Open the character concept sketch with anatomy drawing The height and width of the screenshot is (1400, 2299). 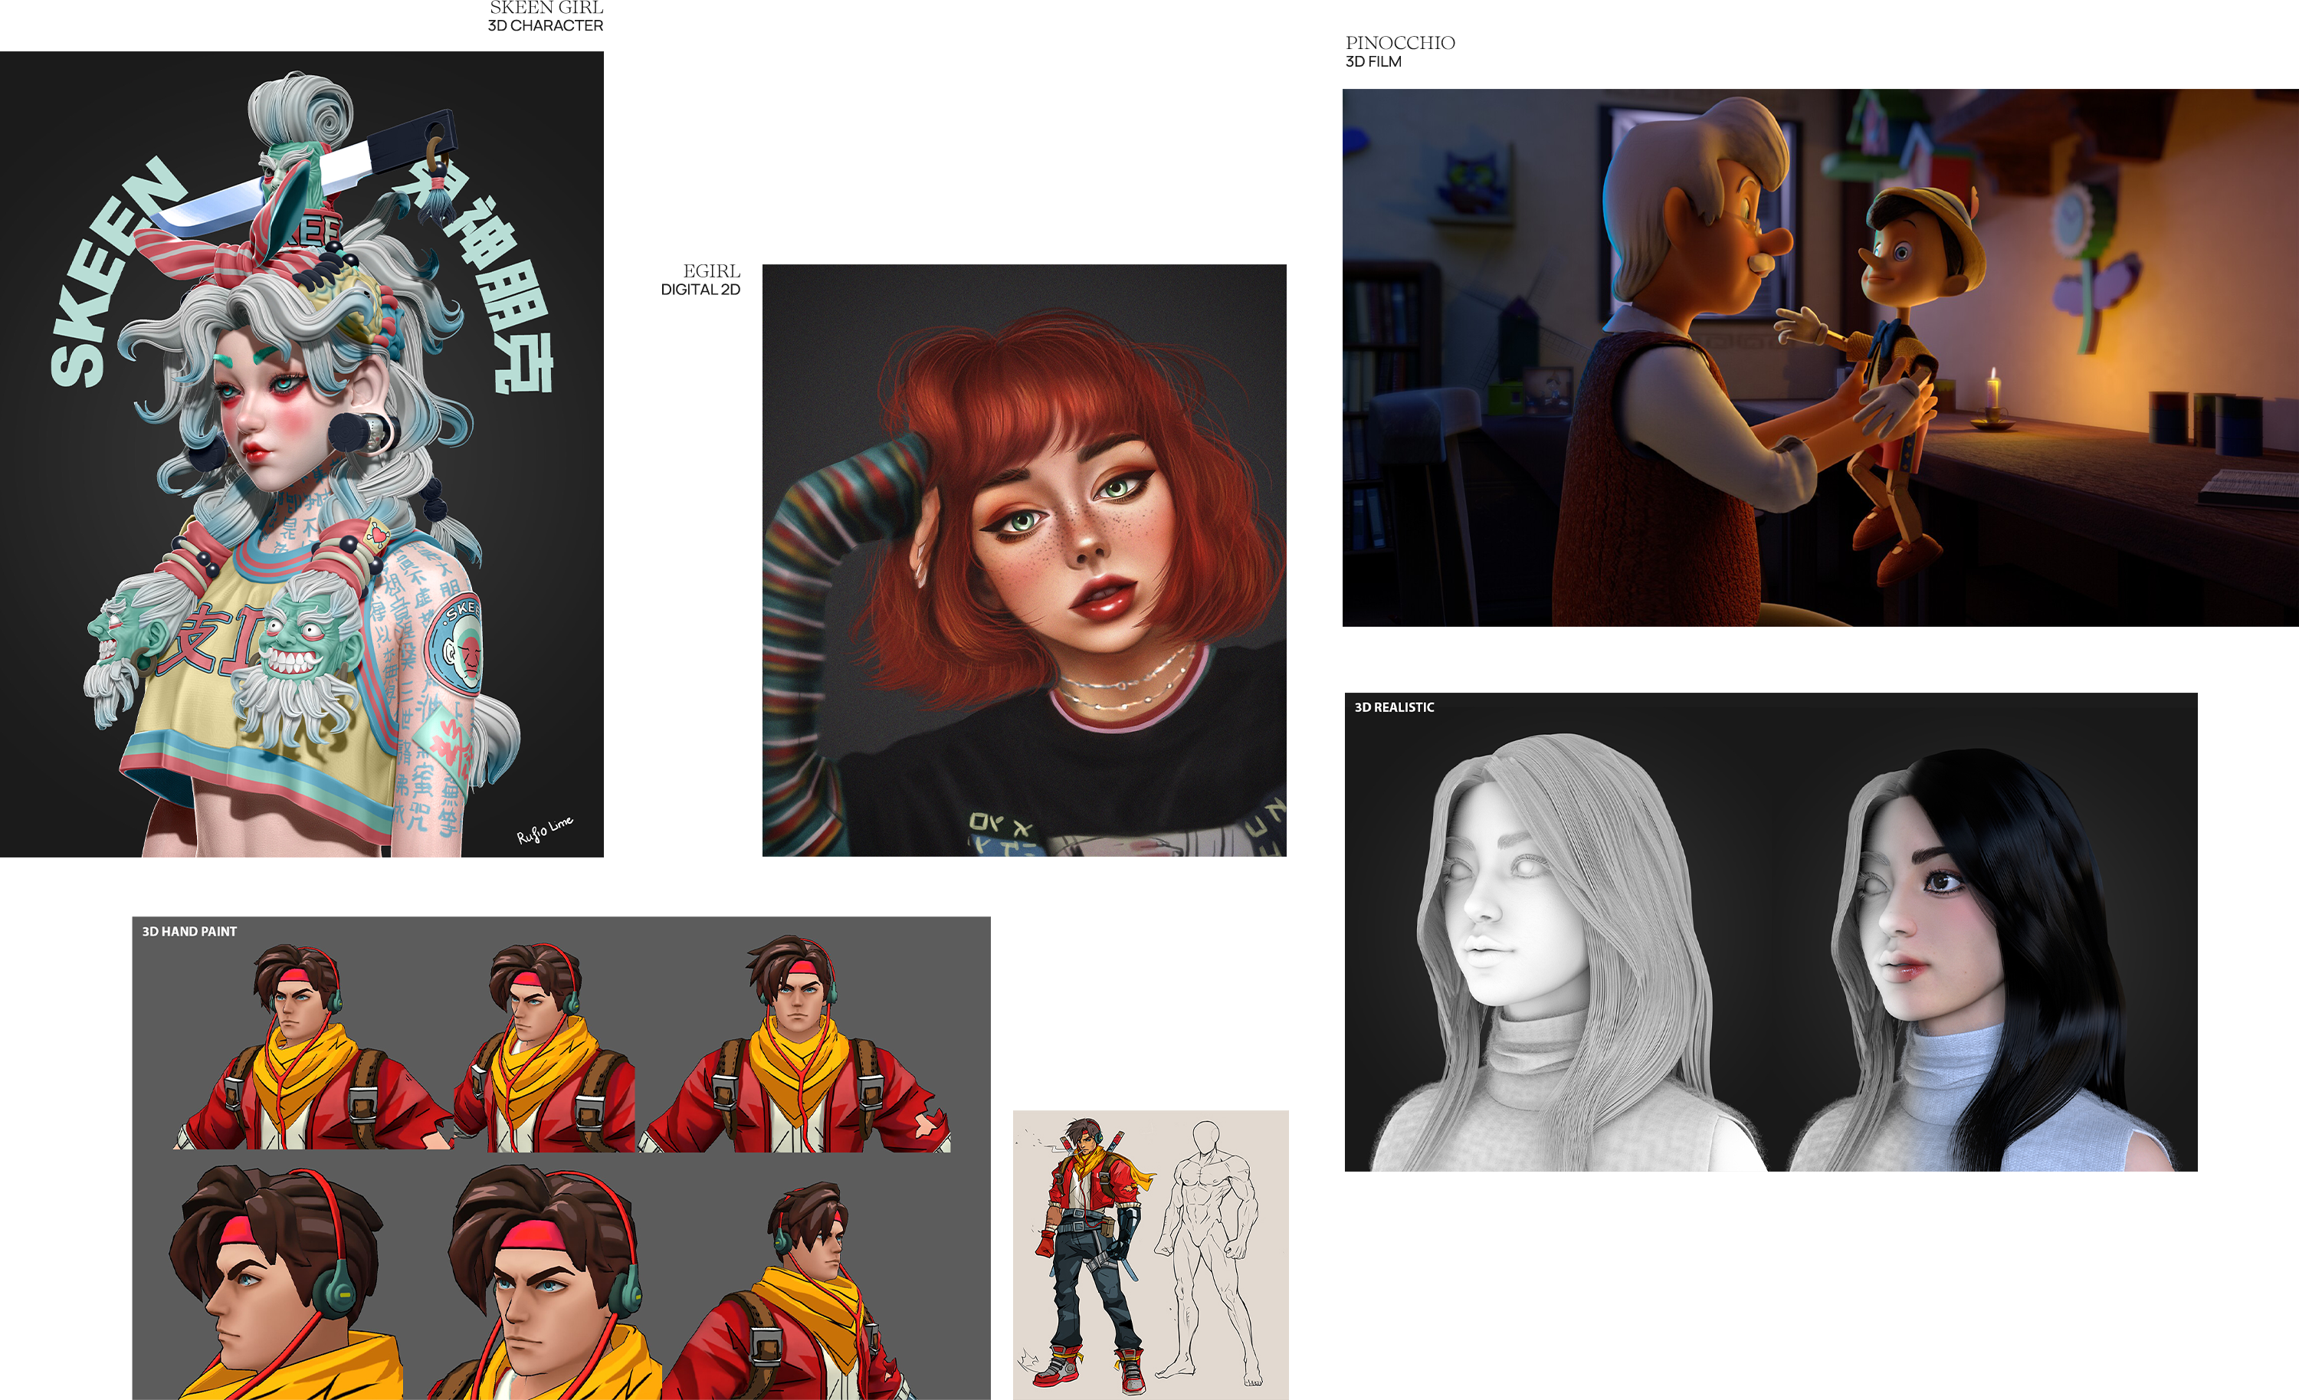[1150, 1254]
